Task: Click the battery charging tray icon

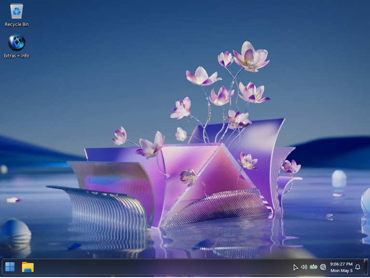Action: point(313,266)
